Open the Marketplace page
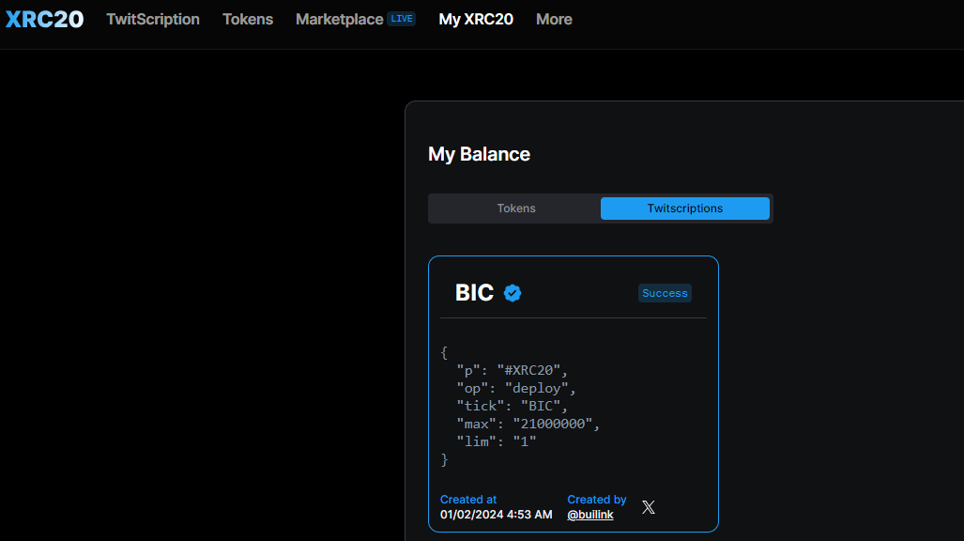Screen dimensions: 964x541 pos(339,19)
